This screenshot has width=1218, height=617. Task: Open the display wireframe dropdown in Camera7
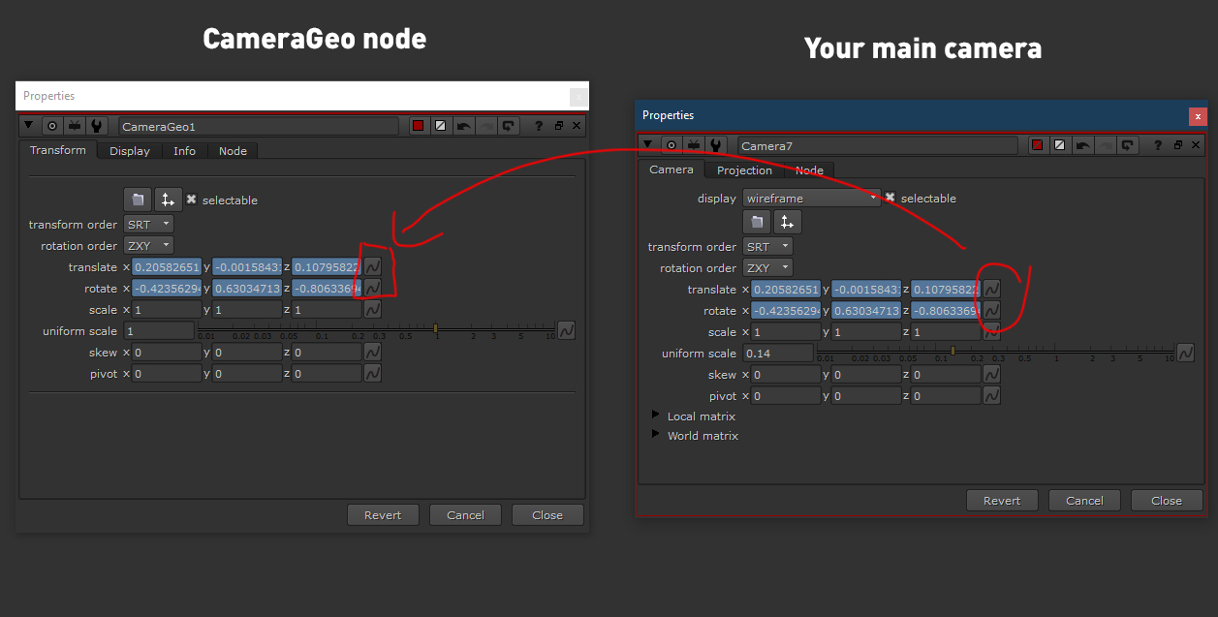[x=811, y=198]
